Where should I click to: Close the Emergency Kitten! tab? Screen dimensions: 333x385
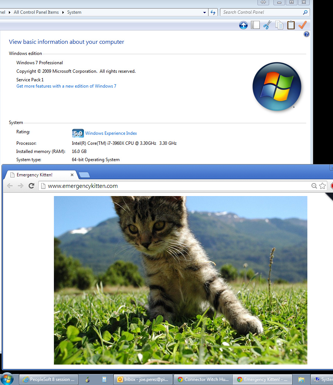[72, 175]
